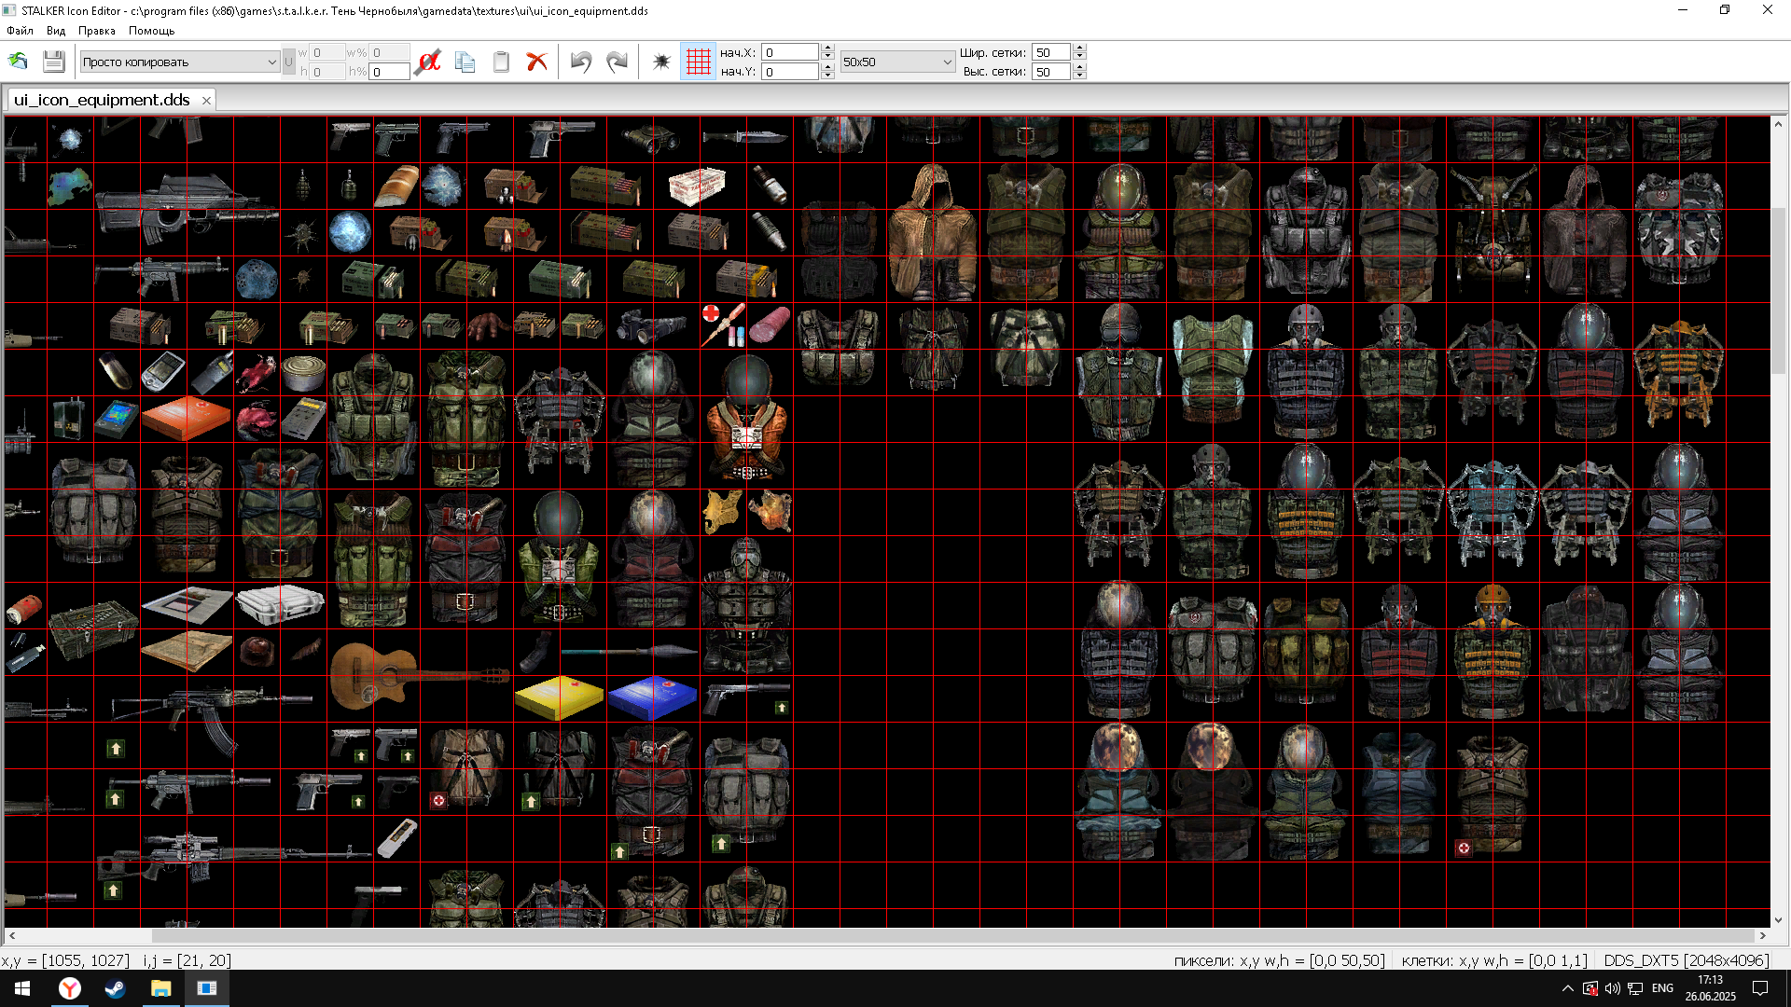
Task: Increase grid width with up spinner
Action: [x=1079, y=48]
